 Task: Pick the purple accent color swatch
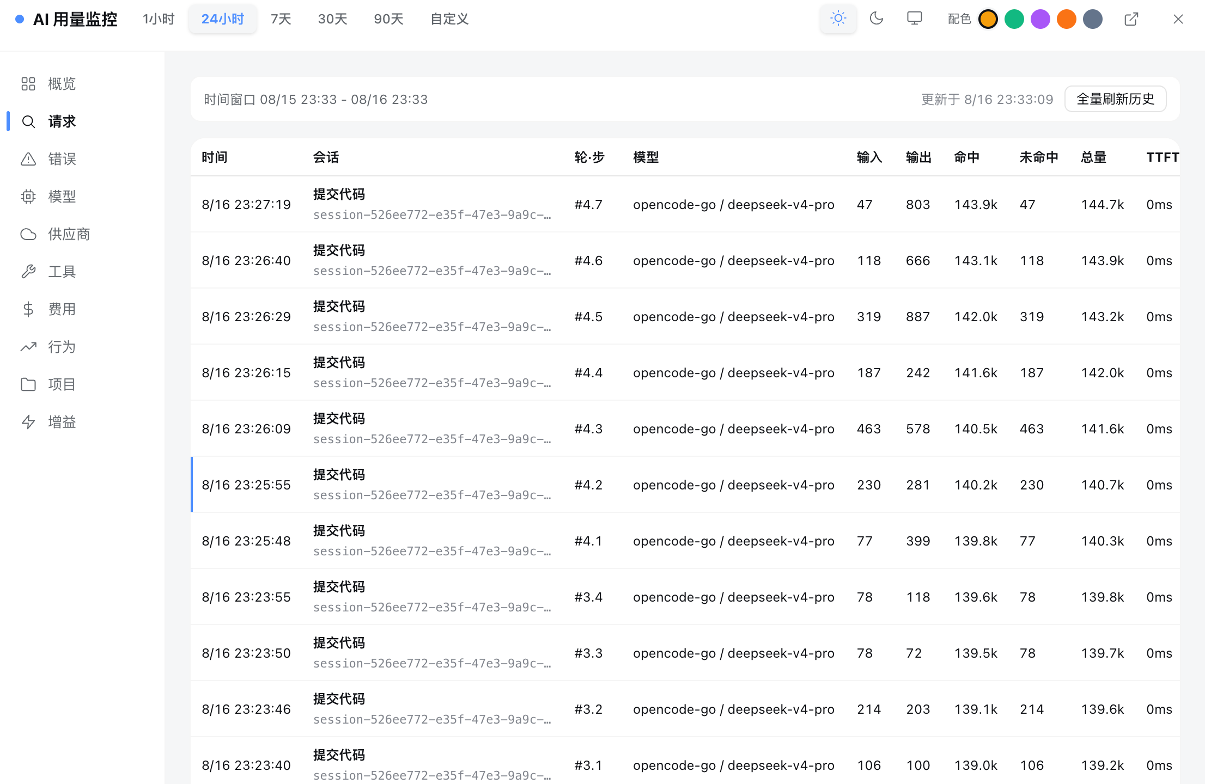(x=1040, y=19)
